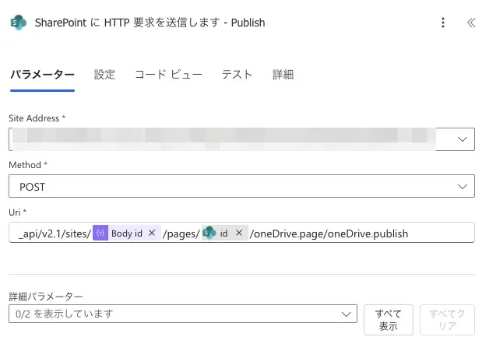The width and height of the screenshot is (482, 351).
Task: Remove the Body id dynamic token
Action: click(152, 233)
